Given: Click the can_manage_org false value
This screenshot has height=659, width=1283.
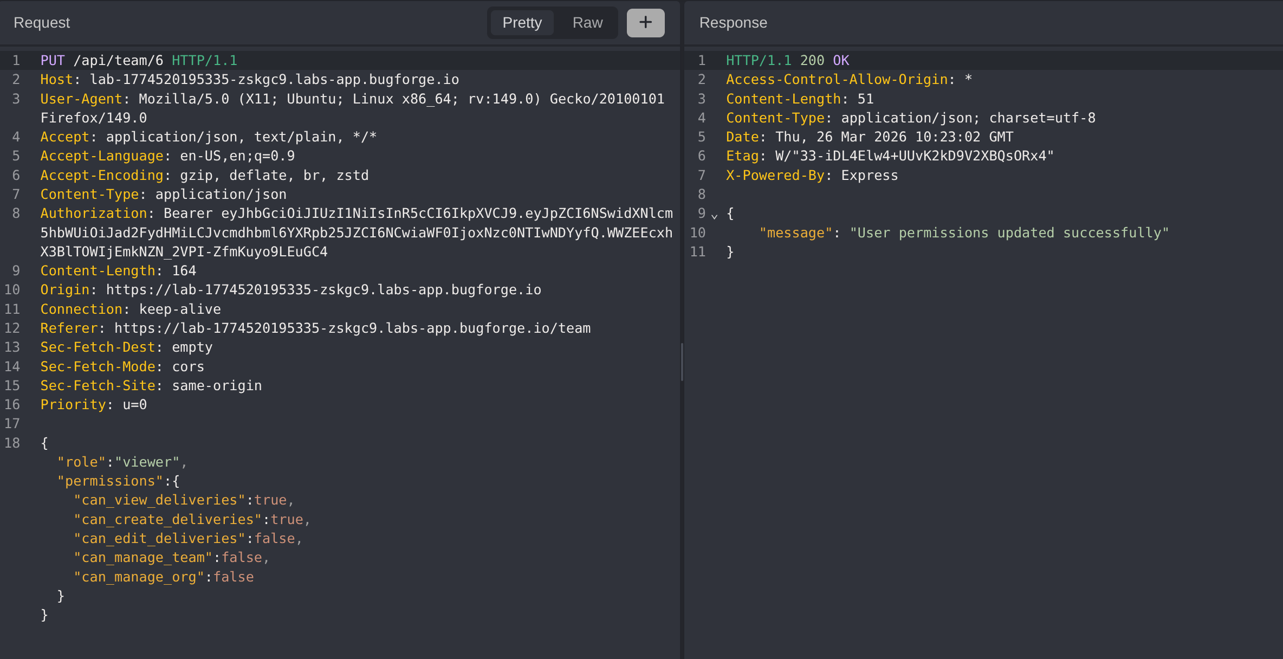Looking at the screenshot, I should (x=234, y=577).
